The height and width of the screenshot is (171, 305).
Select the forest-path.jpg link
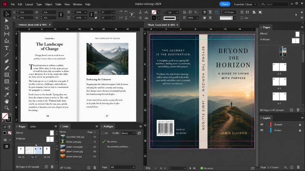pyautogui.click(x=79, y=142)
